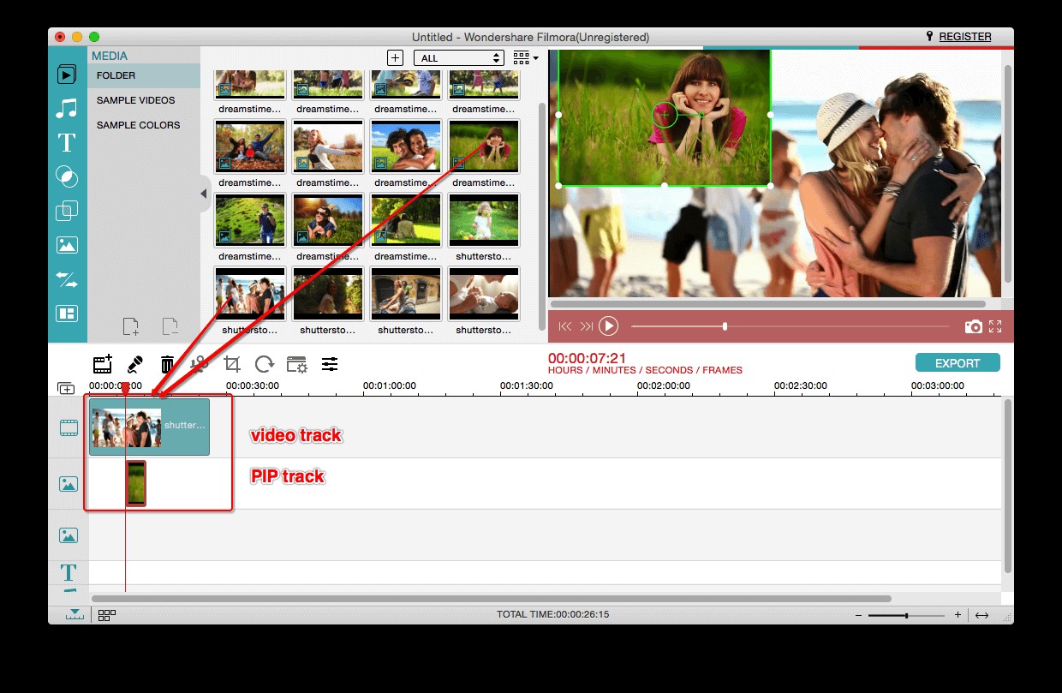The width and height of the screenshot is (1062, 693).
Task: Click the trash icon to delete clip
Action: [x=167, y=363]
